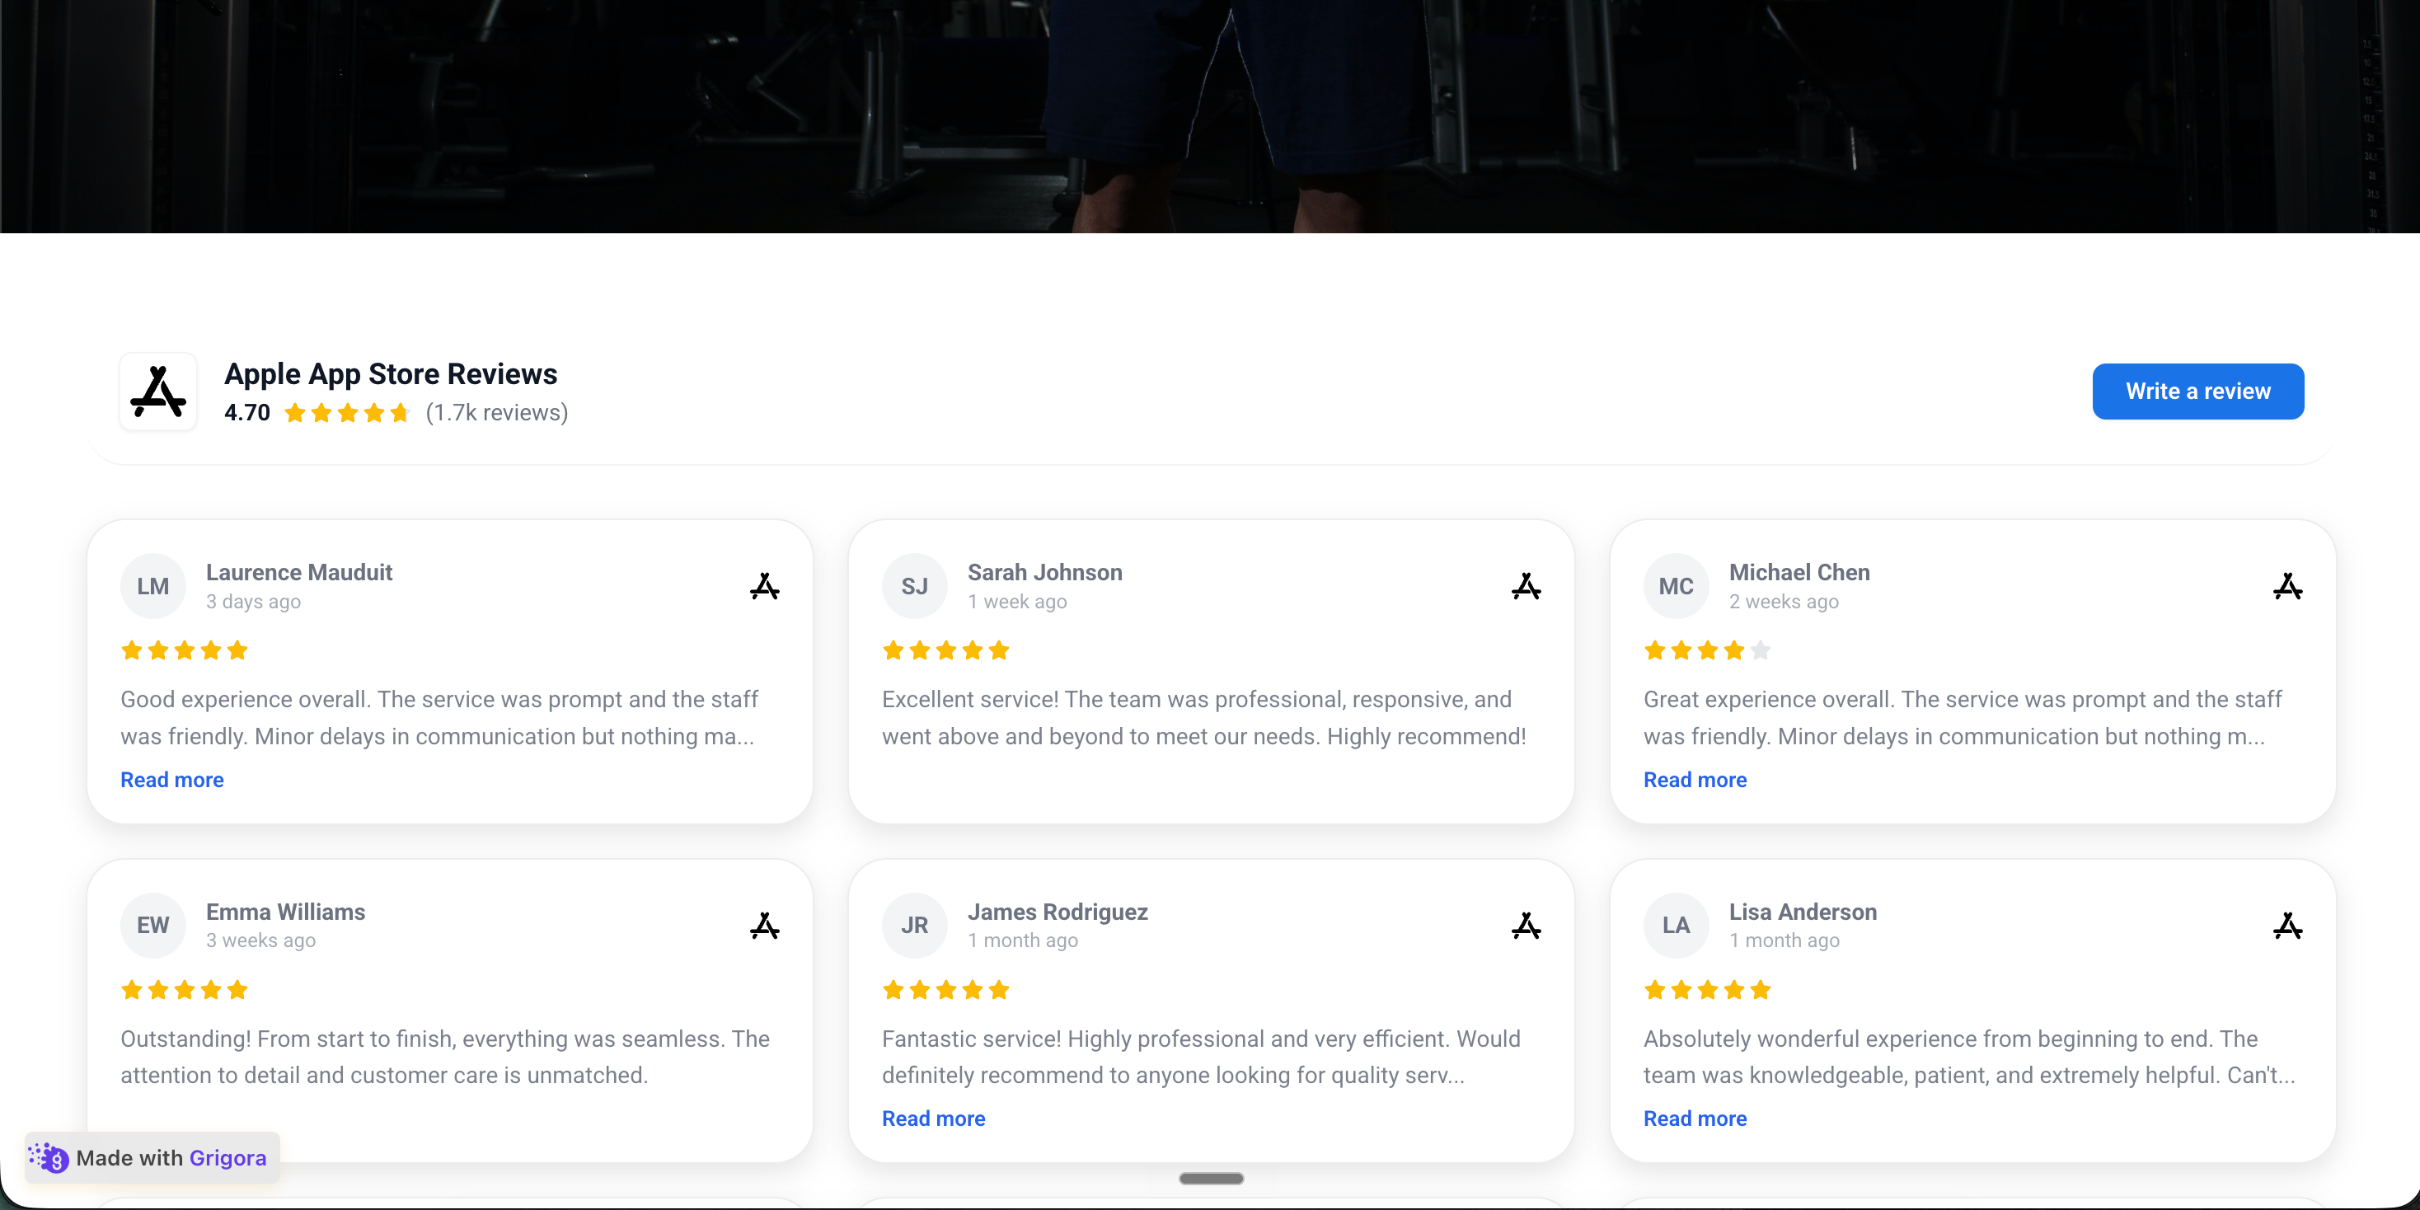Click App Store icon on Sarah Johnson's review

[x=1526, y=586]
